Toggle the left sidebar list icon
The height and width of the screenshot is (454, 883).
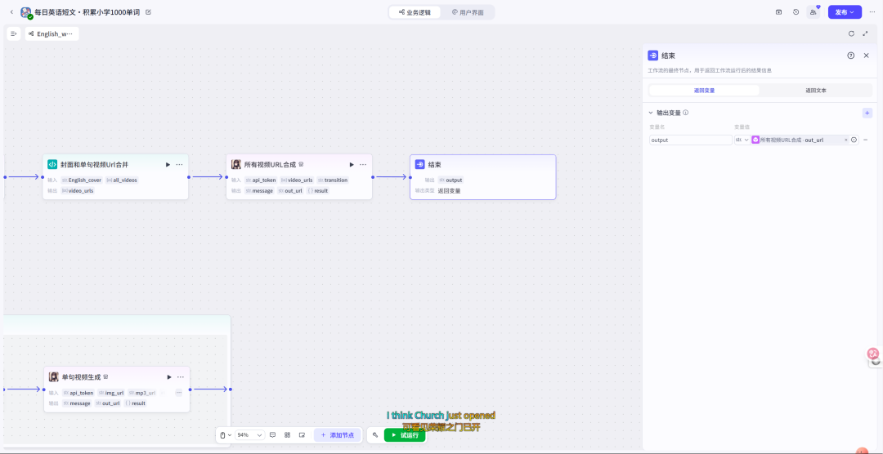(x=14, y=33)
